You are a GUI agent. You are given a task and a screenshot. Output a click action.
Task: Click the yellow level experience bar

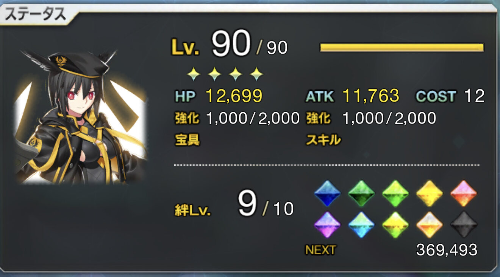coord(402,47)
